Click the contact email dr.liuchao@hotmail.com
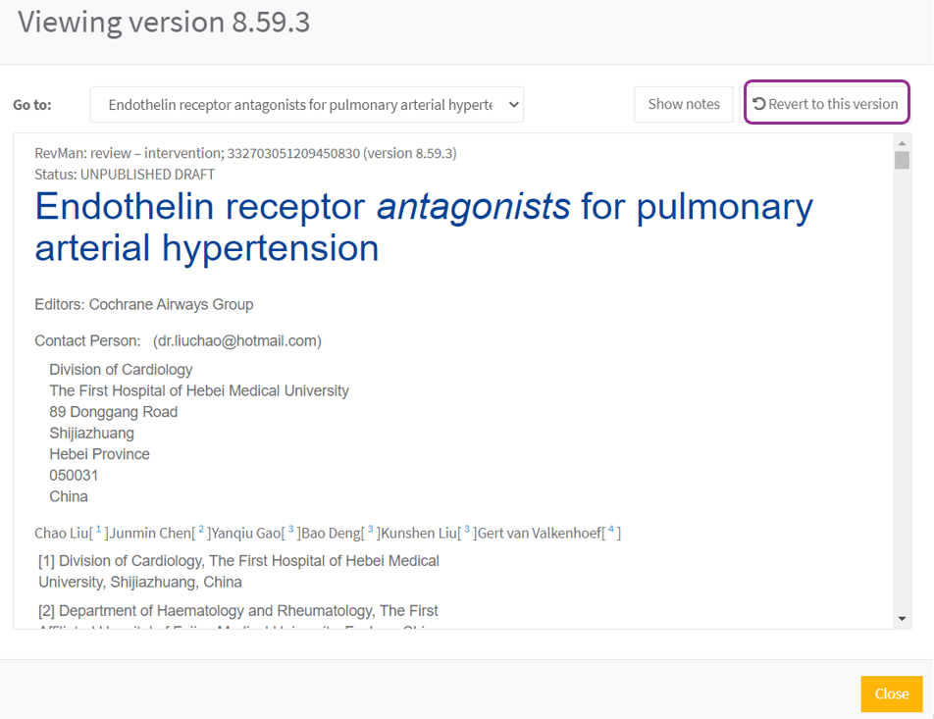This screenshot has height=719, width=934. [236, 341]
